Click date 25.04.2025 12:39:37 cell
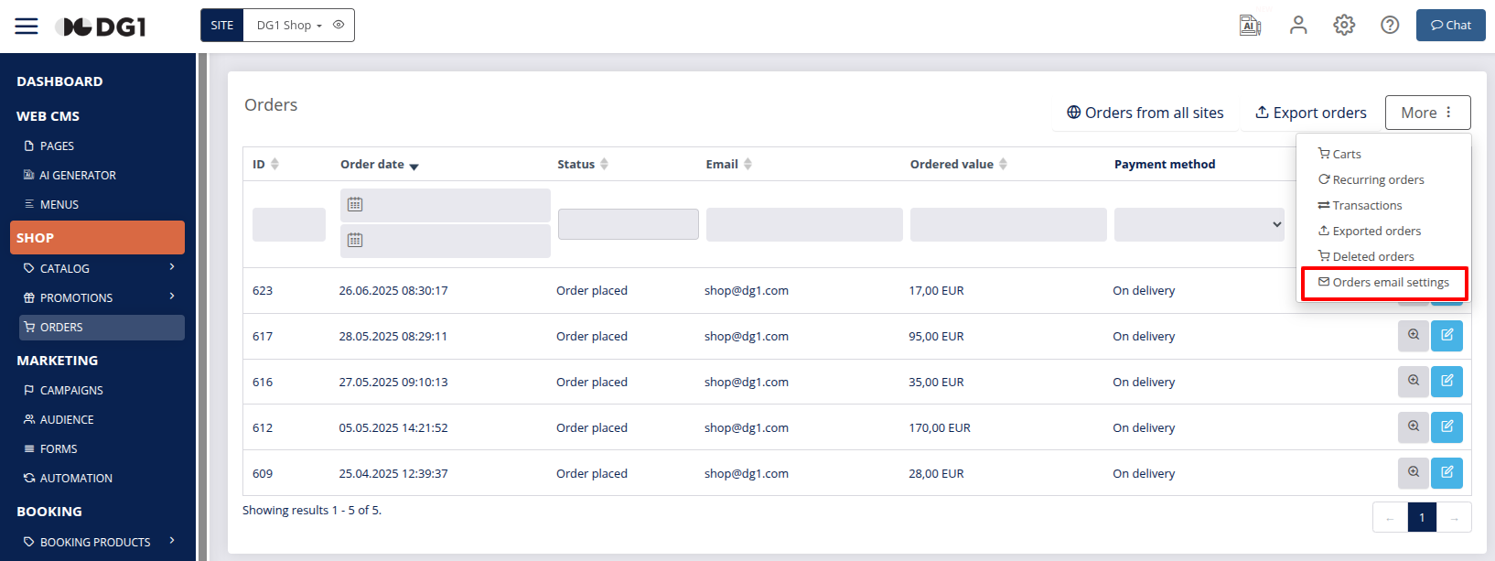Screen dimensions: 1495x561 pos(393,474)
